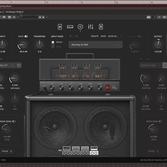167x167 pixels.
Task: Toggle left ROOM SEND switch
Action: coord(14,121)
